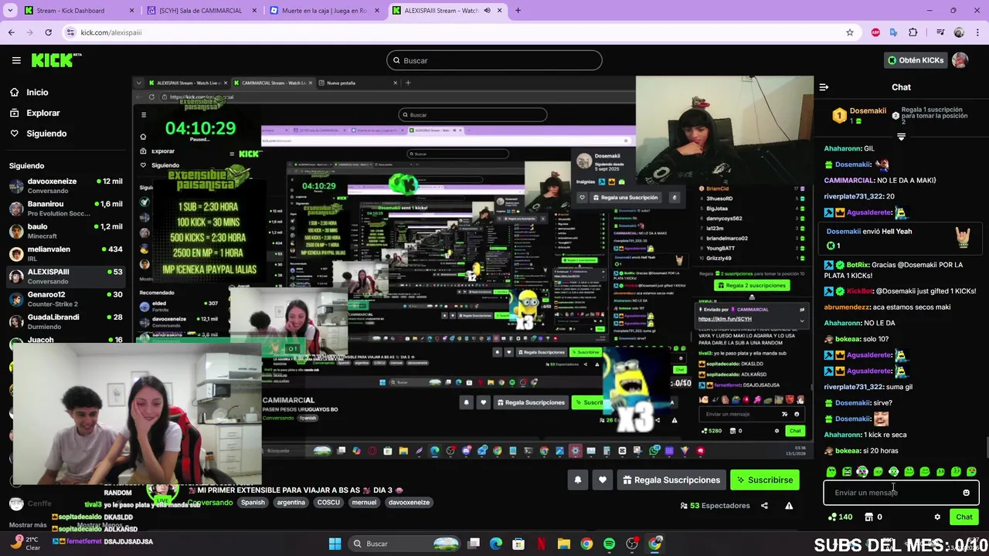Screen dimensions: 989x556
Task: Click the Obtén KICKs button
Action: point(915,60)
